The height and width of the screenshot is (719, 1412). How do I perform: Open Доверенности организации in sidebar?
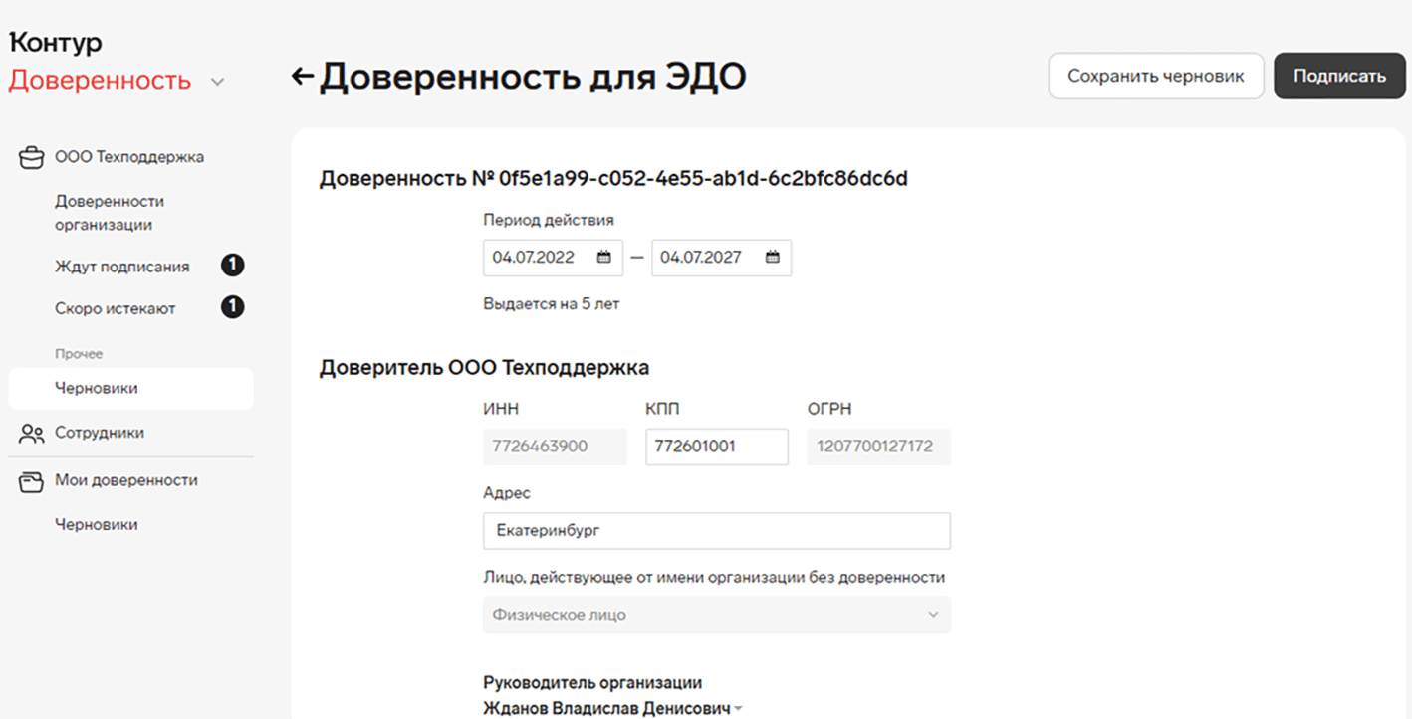click(110, 213)
